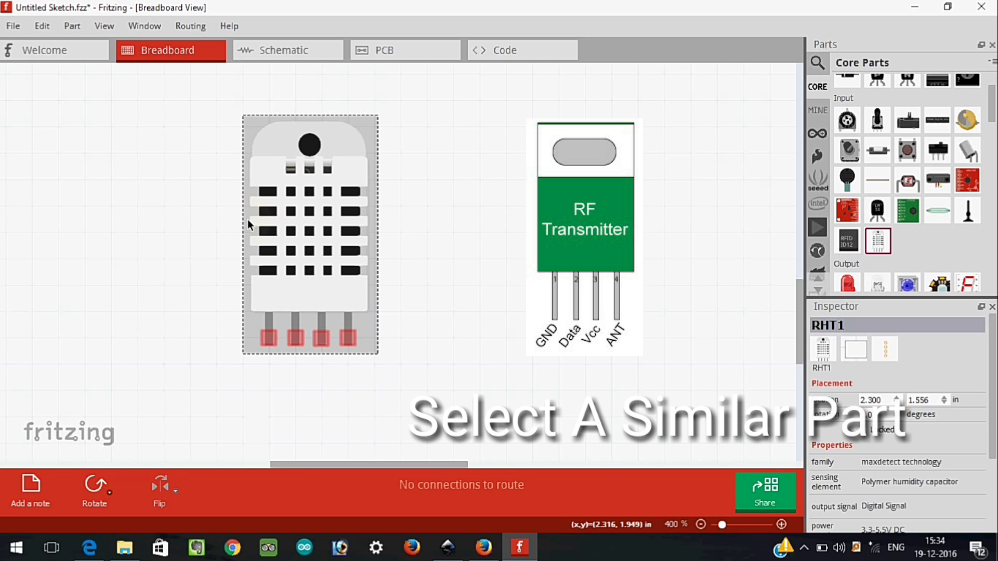Select the RF Transmitter part on canvas
This screenshot has width=998, height=561.
[585, 237]
